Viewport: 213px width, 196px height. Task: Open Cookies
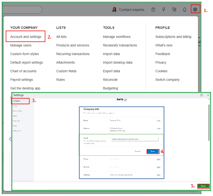click(161, 71)
